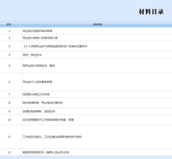Select row 工作经历与能力、工作业绩与成果的有关技术资料
The height and width of the screenshot is (159, 172).
[x=86, y=137]
